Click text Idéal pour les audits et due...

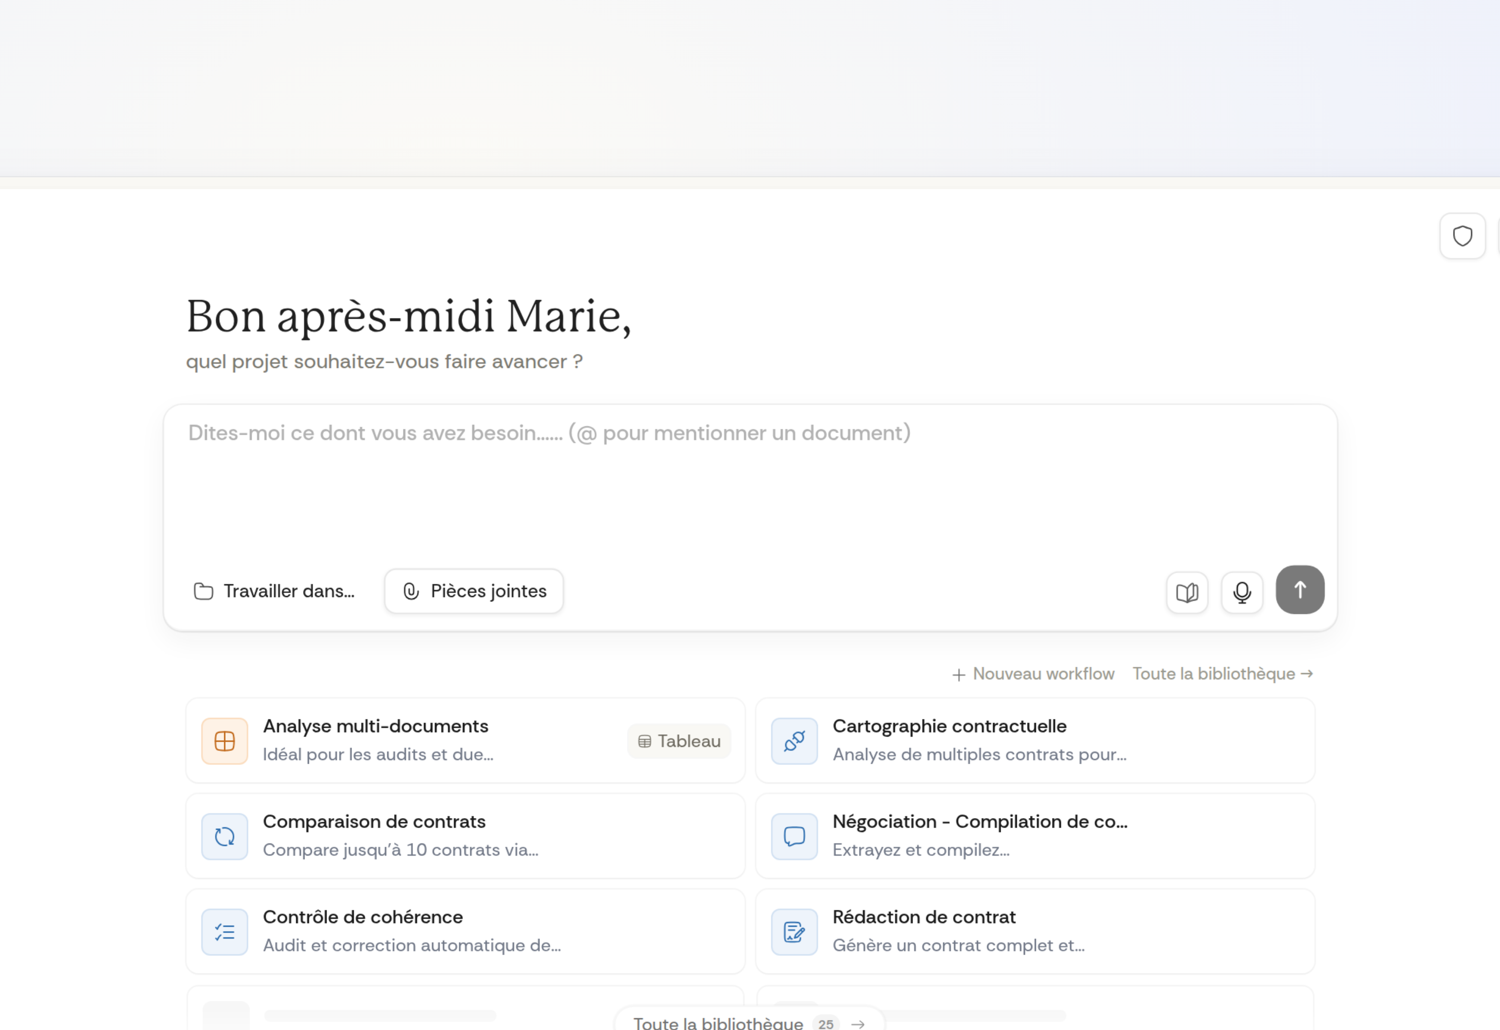[378, 754]
